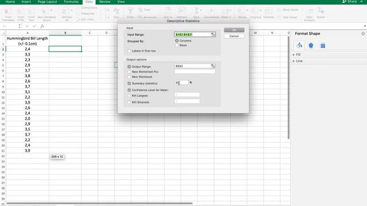Enable the Kth Smallest checkbox
This screenshot has height=206, width=367.
pyautogui.click(x=129, y=102)
